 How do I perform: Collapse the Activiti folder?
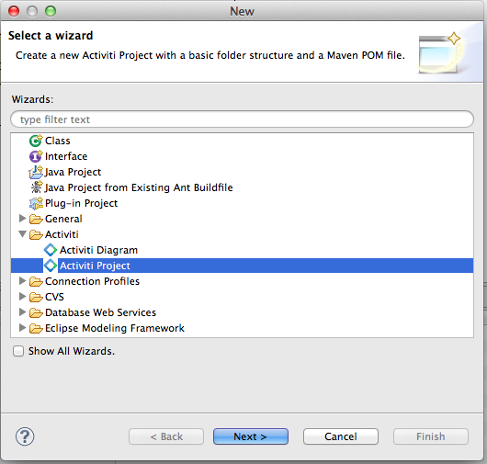22,234
